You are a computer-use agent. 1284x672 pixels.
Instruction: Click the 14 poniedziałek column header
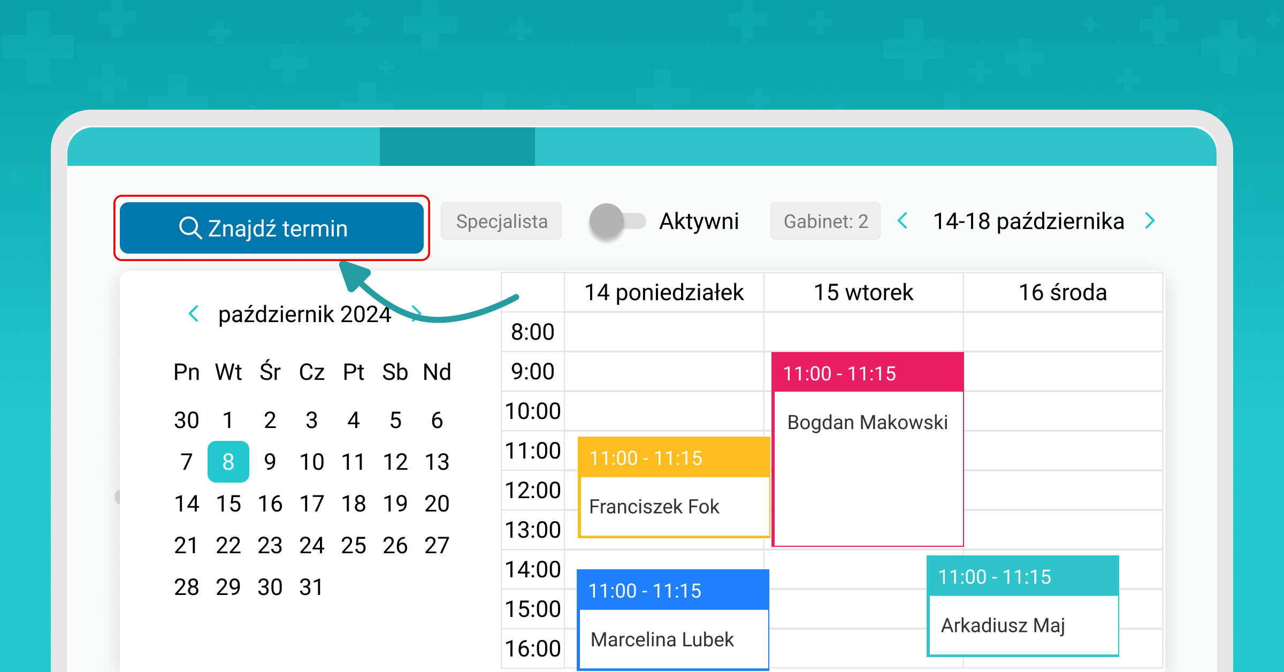pos(664,292)
